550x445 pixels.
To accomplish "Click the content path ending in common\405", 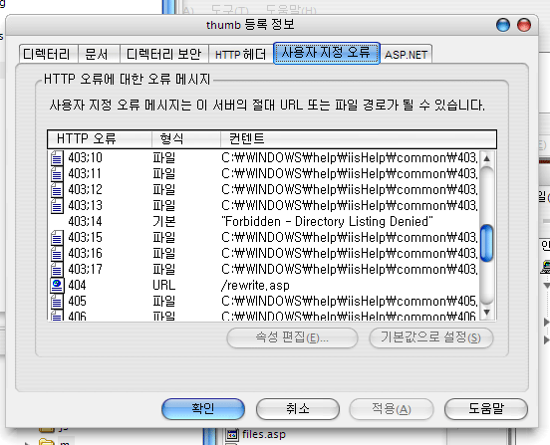I will pyautogui.click(x=350, y=302).
